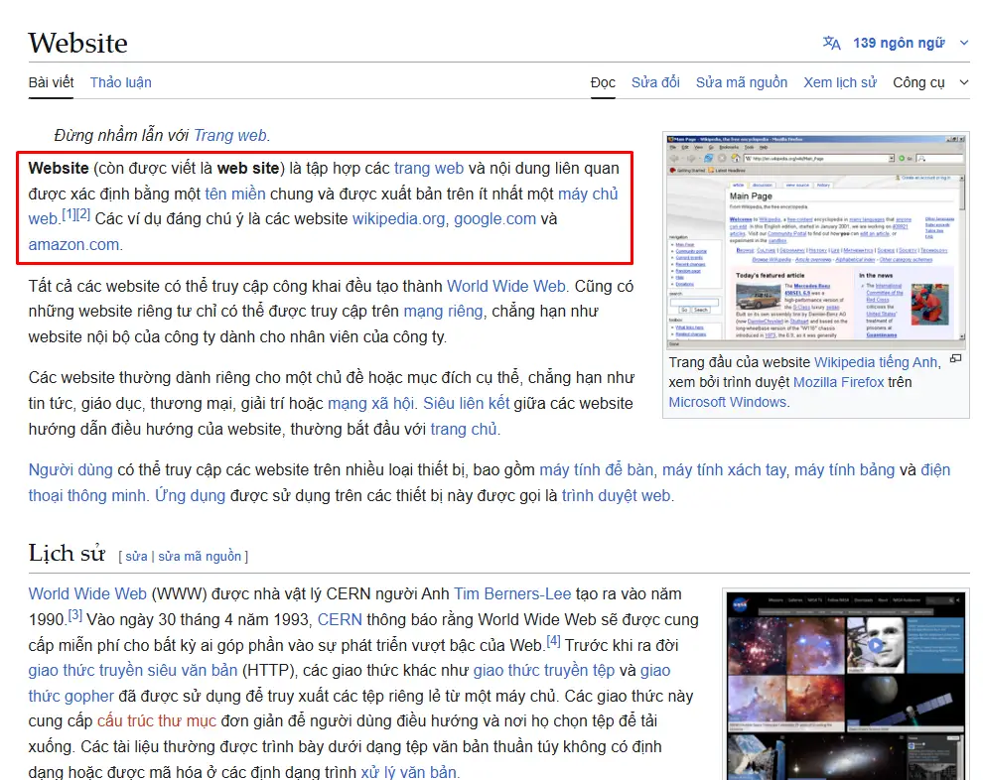Click the wikipedia.org link
This screenshot has height=780, width=983.
pyautogui.click(x=399, y=219)
